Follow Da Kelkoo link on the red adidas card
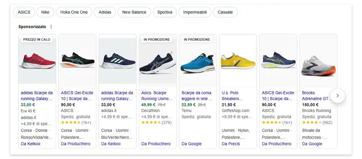 pyautogui.click(x=30, y=144)
